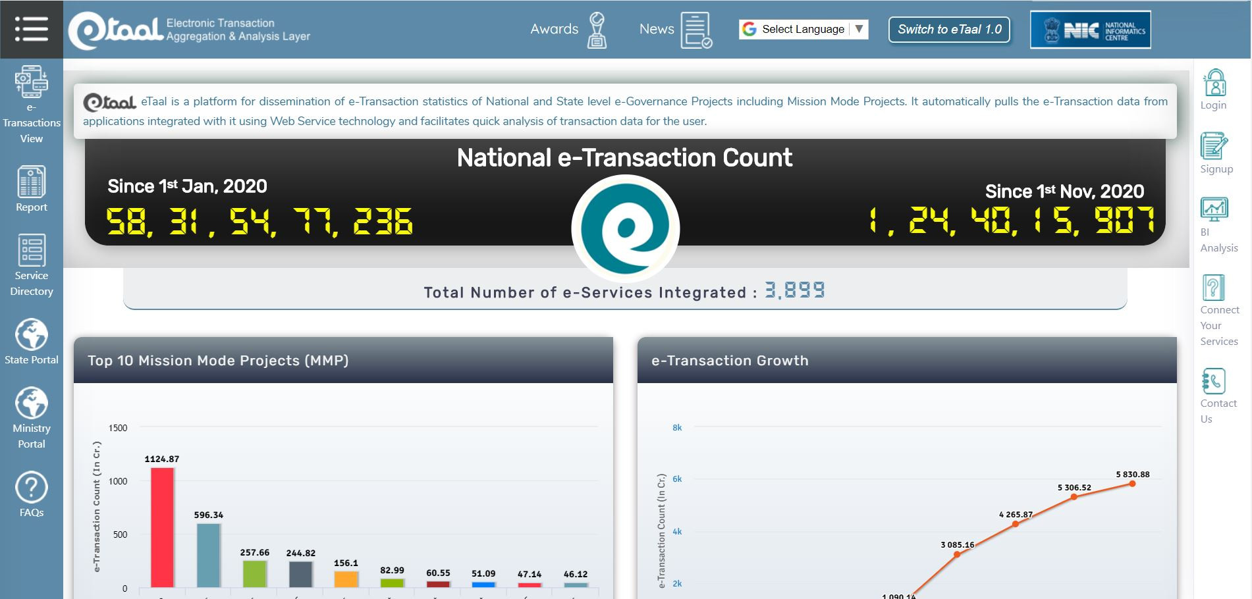Open the e-Transactions View icon
This screenshot has width=1252, height=599.
(x=31, y=82)
